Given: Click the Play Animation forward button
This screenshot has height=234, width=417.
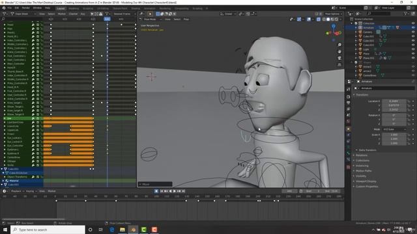Looking at the screenshot, I should 175,191.
